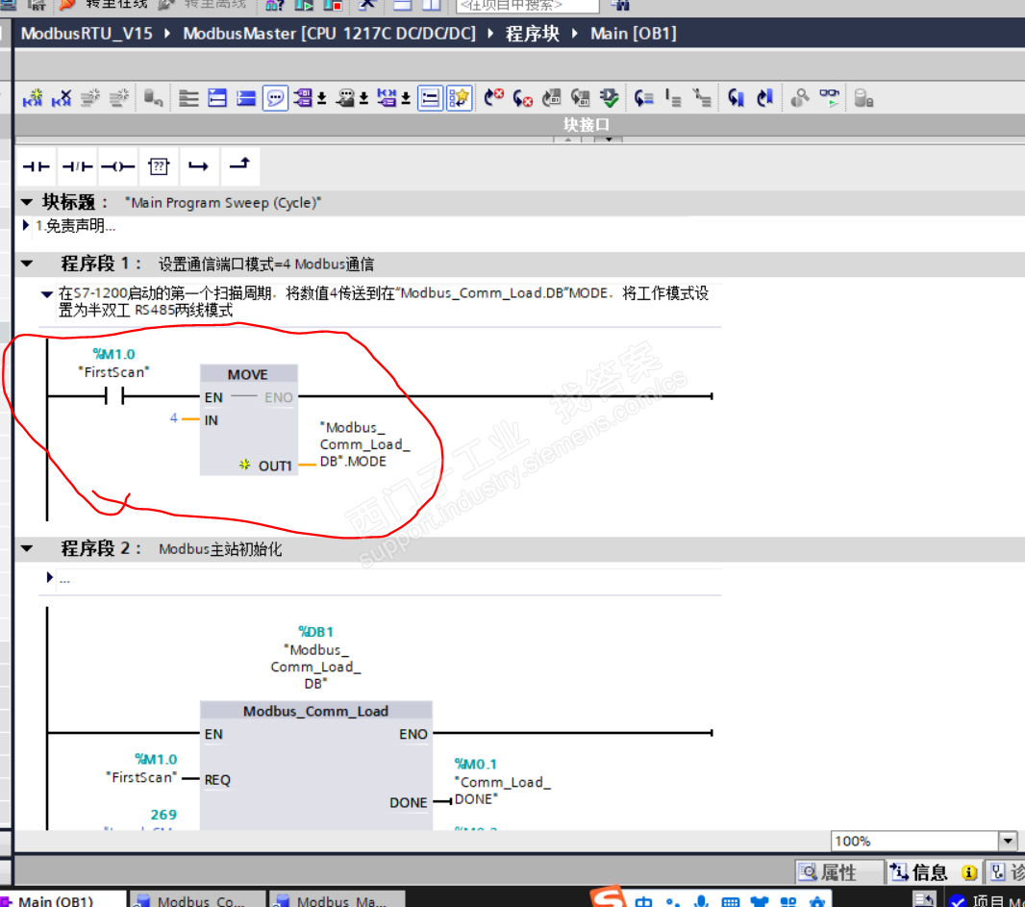Expand the network 2 comment ellipsis
1025x907 pixels.
[50, 577]
